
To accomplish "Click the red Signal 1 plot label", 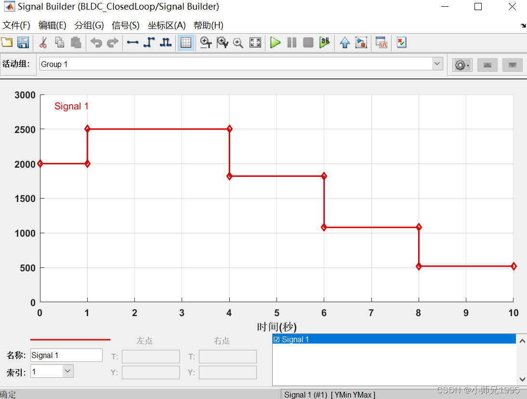I will [x=71, y=106].
